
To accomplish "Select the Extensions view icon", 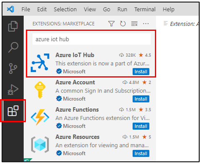I will click(13, 111).
